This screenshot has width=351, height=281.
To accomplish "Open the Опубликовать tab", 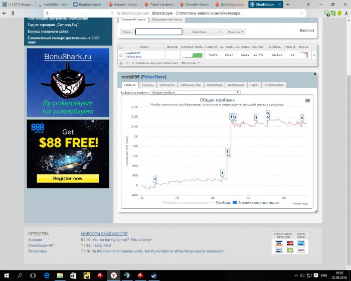I will coord(274,85).
